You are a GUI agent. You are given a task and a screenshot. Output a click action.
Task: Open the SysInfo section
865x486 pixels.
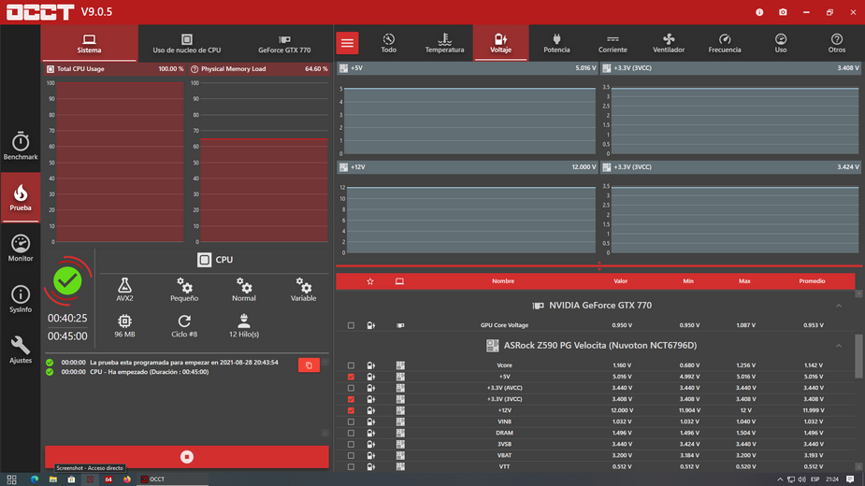click(21, 299)
